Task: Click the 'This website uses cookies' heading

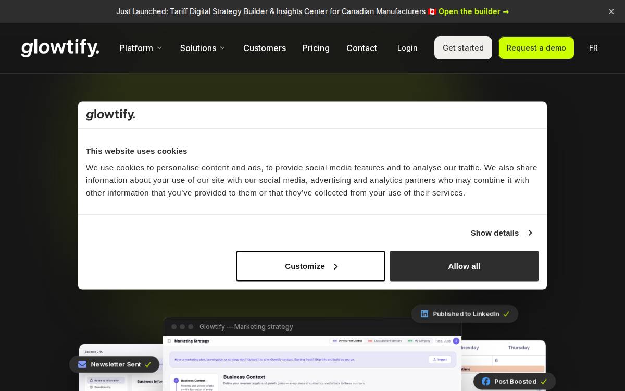Action: 136,151
